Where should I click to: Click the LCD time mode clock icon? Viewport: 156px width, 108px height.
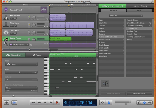point(66,103)
